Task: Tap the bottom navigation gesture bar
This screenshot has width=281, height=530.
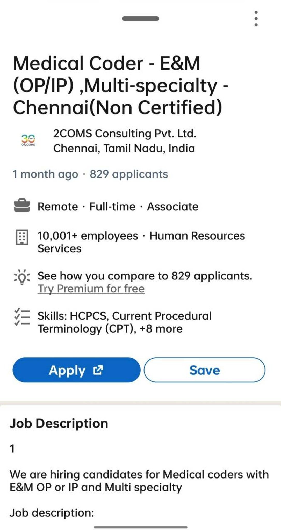Action: coord(141,527)
